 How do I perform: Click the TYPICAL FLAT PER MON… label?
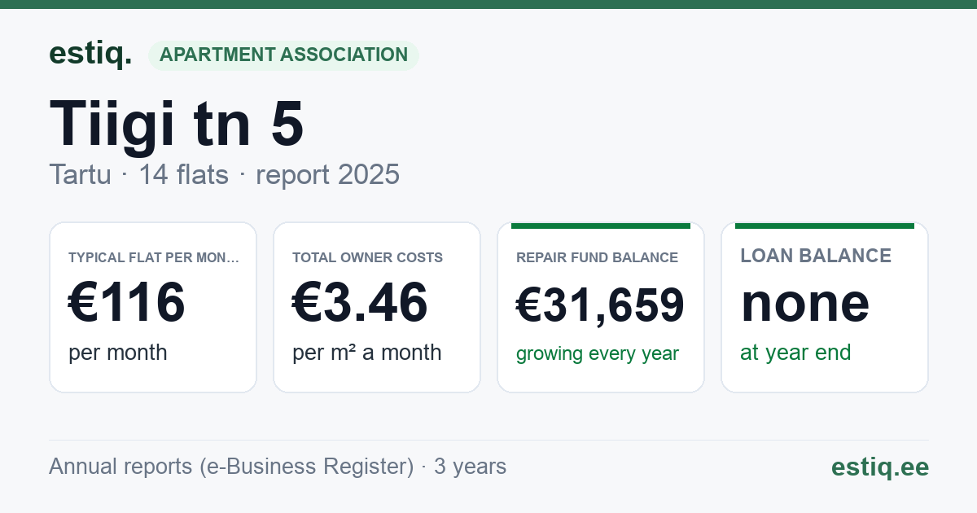[154, 257]
